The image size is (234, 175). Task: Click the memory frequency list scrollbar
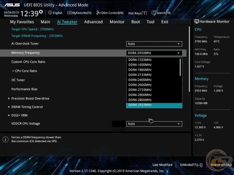[180, 67]
